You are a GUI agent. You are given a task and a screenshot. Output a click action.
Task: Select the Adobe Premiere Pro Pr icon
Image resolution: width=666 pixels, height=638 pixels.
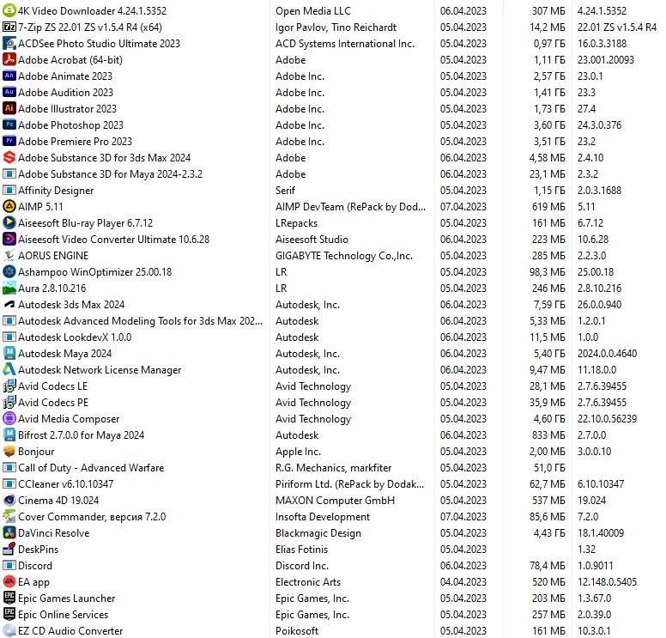coord(9,141)
